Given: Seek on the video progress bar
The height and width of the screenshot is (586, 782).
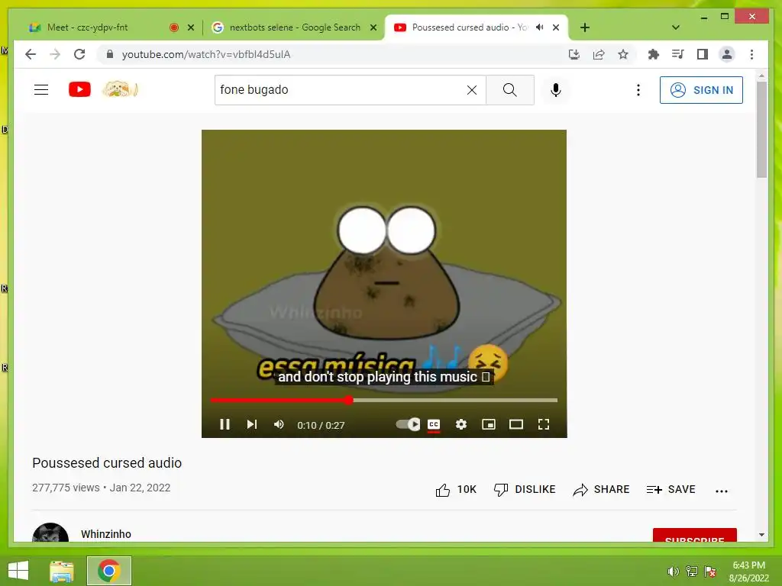Looking at the screenshot, I should 383,400.
